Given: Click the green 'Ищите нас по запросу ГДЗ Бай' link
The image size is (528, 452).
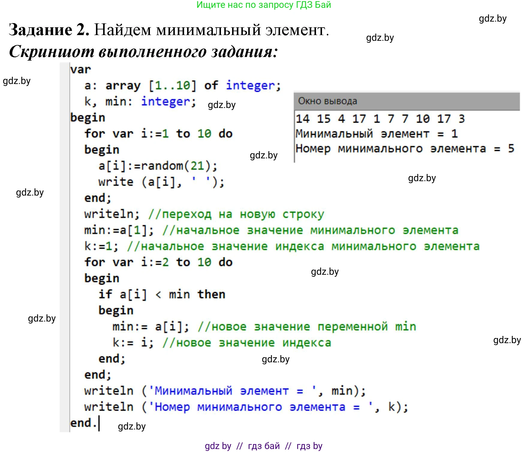Looking at the screenshot, I should pyautogui.click(x=264, y=5).
